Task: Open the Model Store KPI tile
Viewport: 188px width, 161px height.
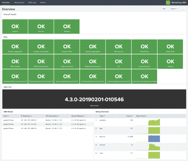Action: (x=170, y=47)
